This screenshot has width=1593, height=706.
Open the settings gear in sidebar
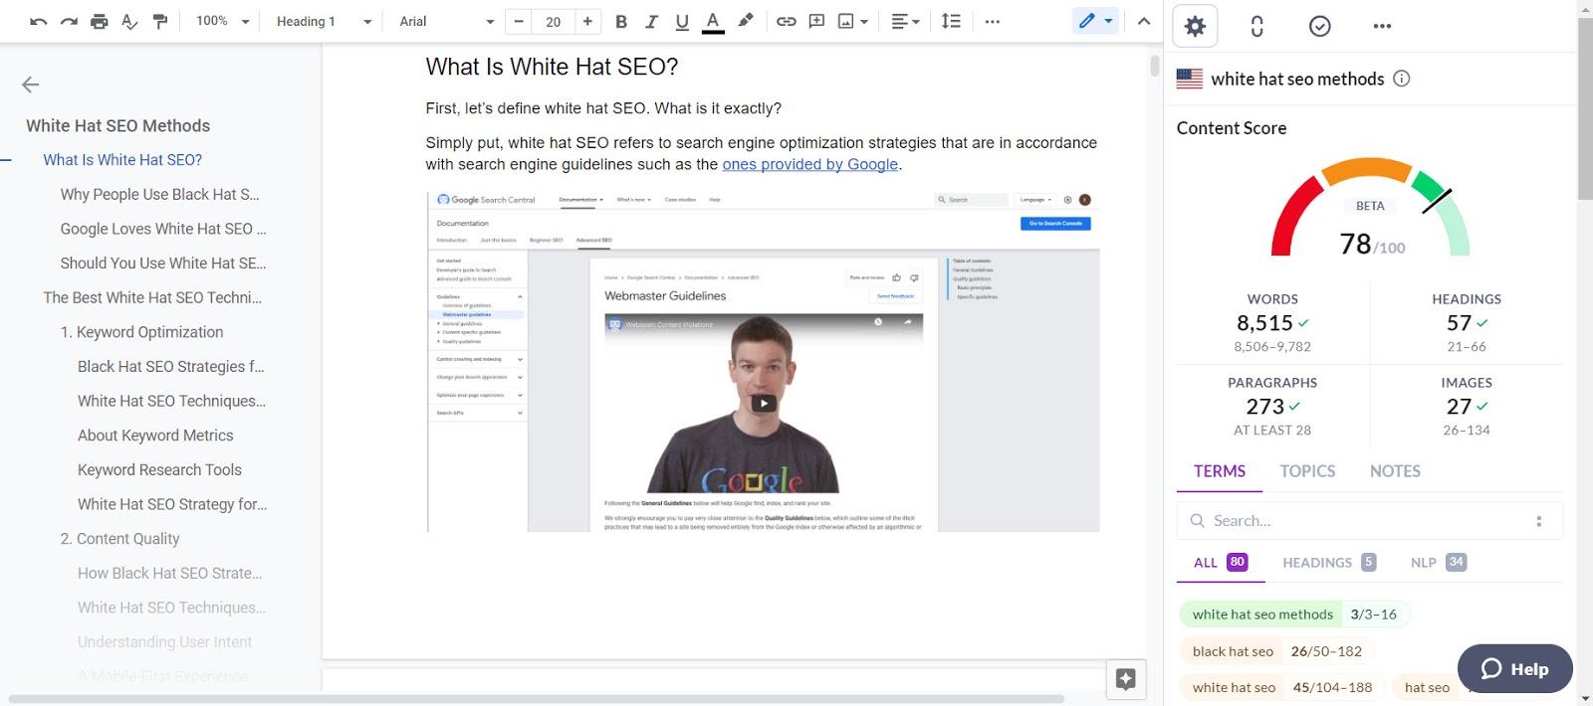point(1195,27)
